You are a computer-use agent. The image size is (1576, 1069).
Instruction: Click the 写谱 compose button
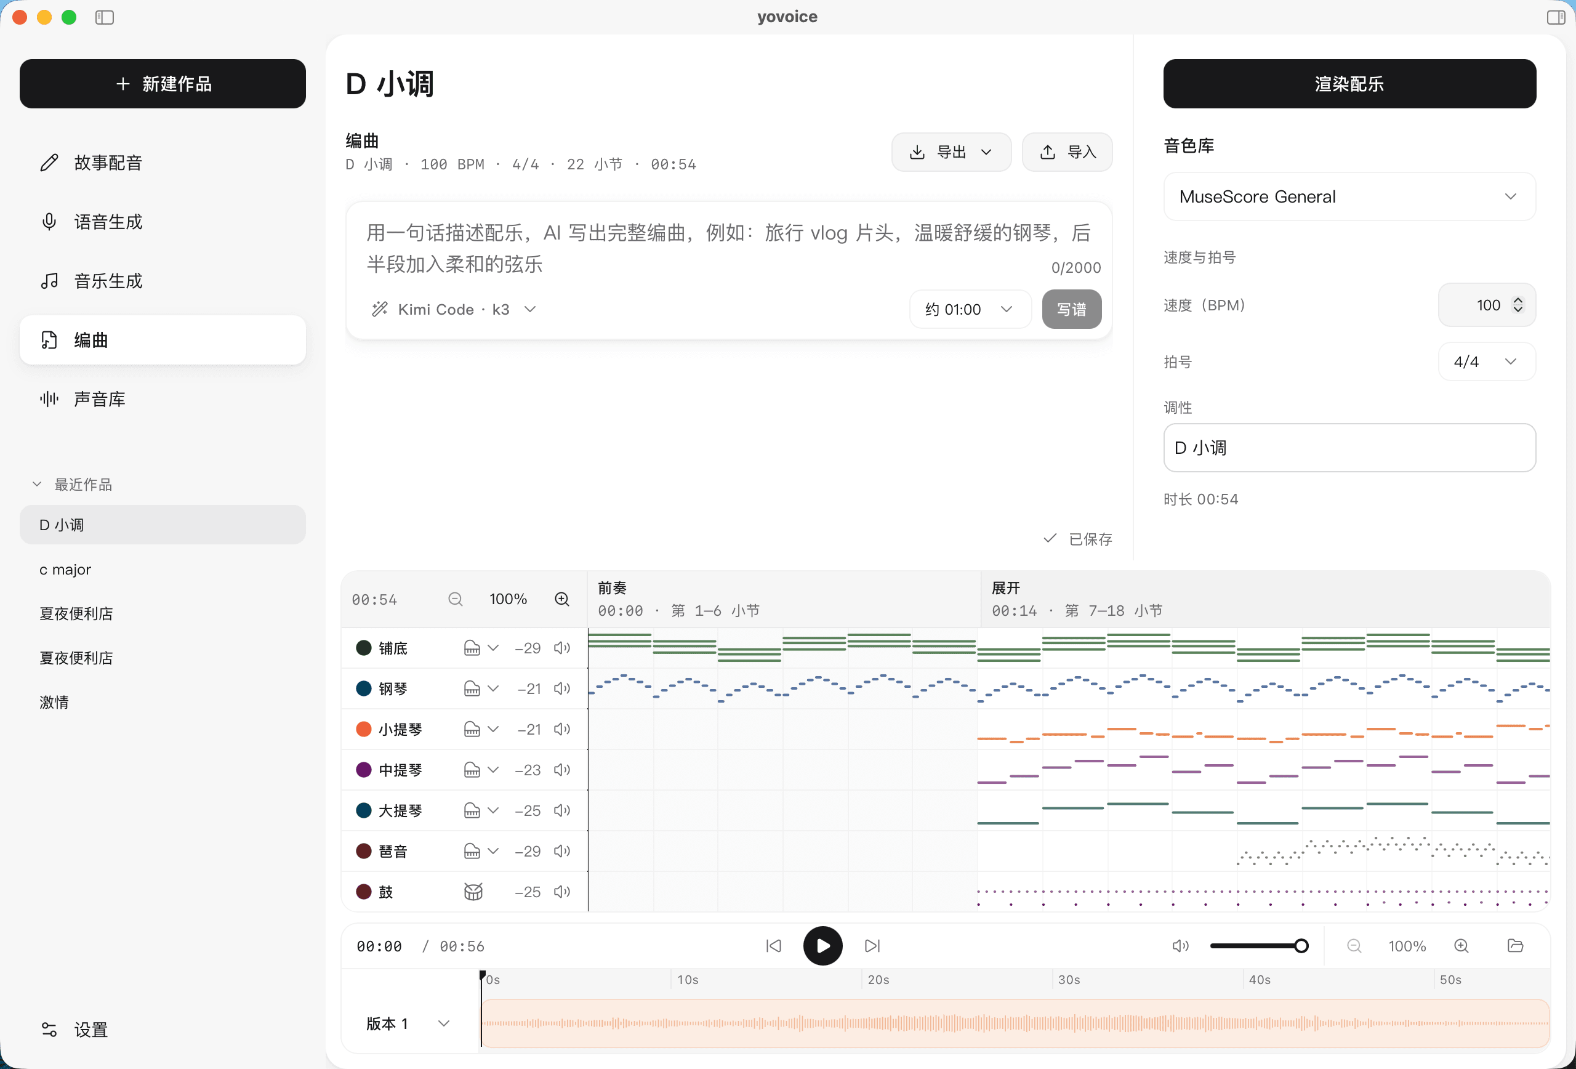(1071, 309)
